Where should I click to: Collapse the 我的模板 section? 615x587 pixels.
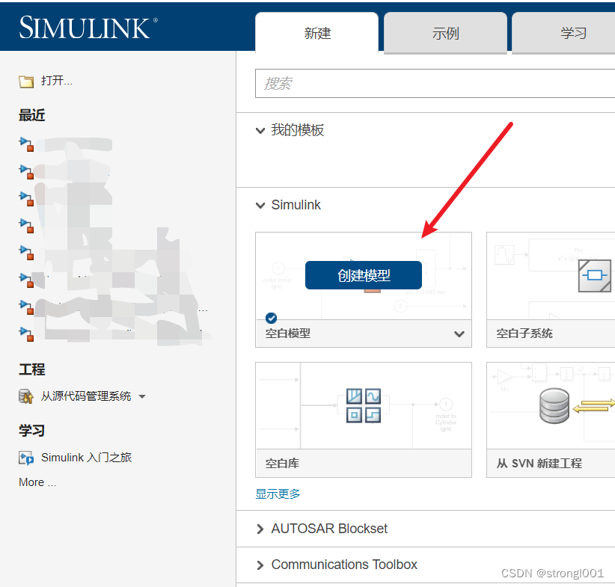[260, 131]
